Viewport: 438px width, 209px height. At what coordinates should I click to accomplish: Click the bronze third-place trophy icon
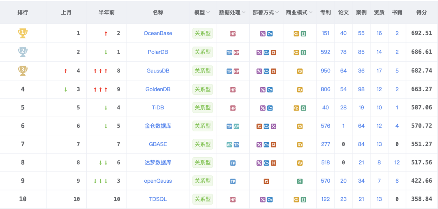(23, 71)
